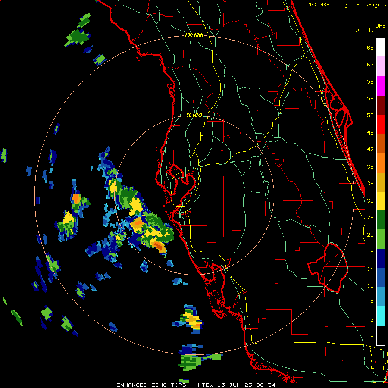Click the legend value '10'
This screenshot has height=388, width=388.
(x=370, y=285)
